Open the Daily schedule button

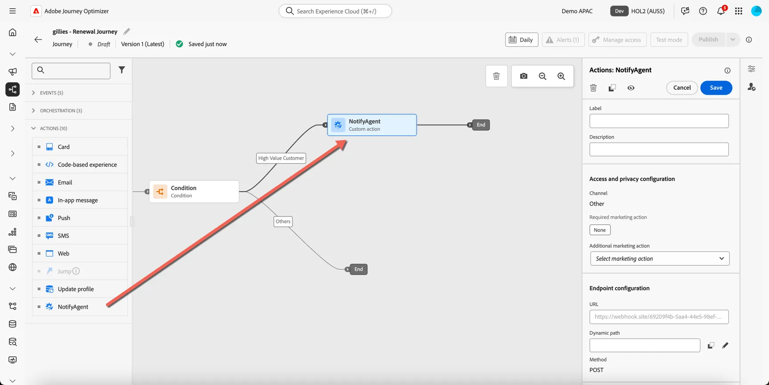(522, 40)
